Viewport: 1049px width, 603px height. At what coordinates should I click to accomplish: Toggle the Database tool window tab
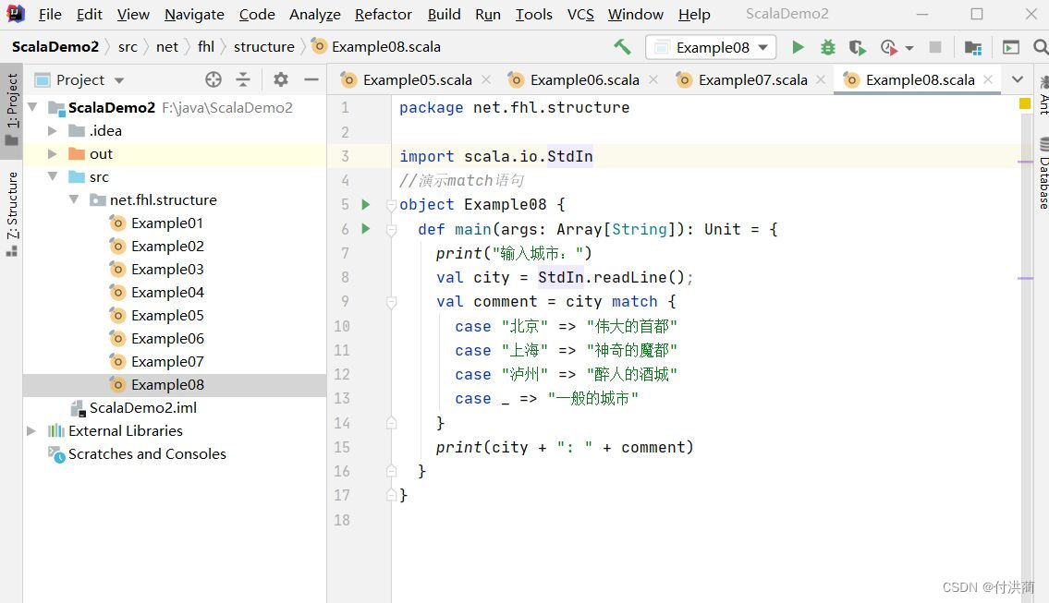(x=1043, y=173)
